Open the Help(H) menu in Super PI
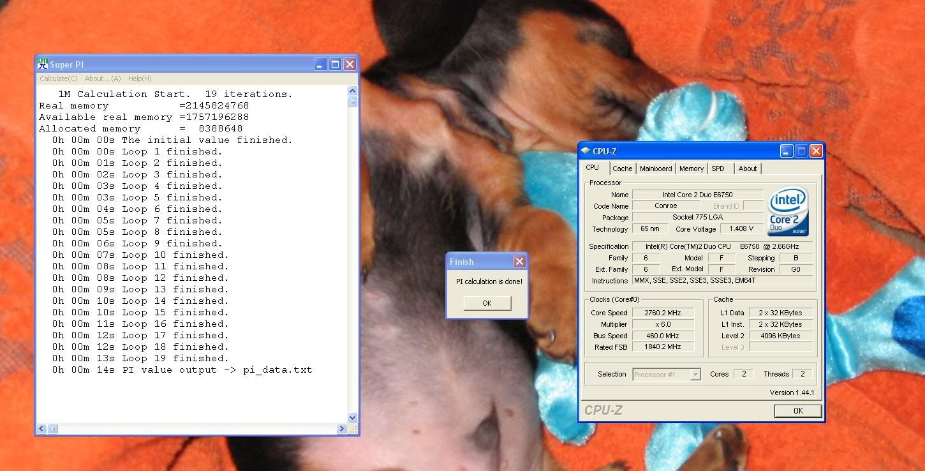Viewport: 925px width, 471px height. coord(140,78)
